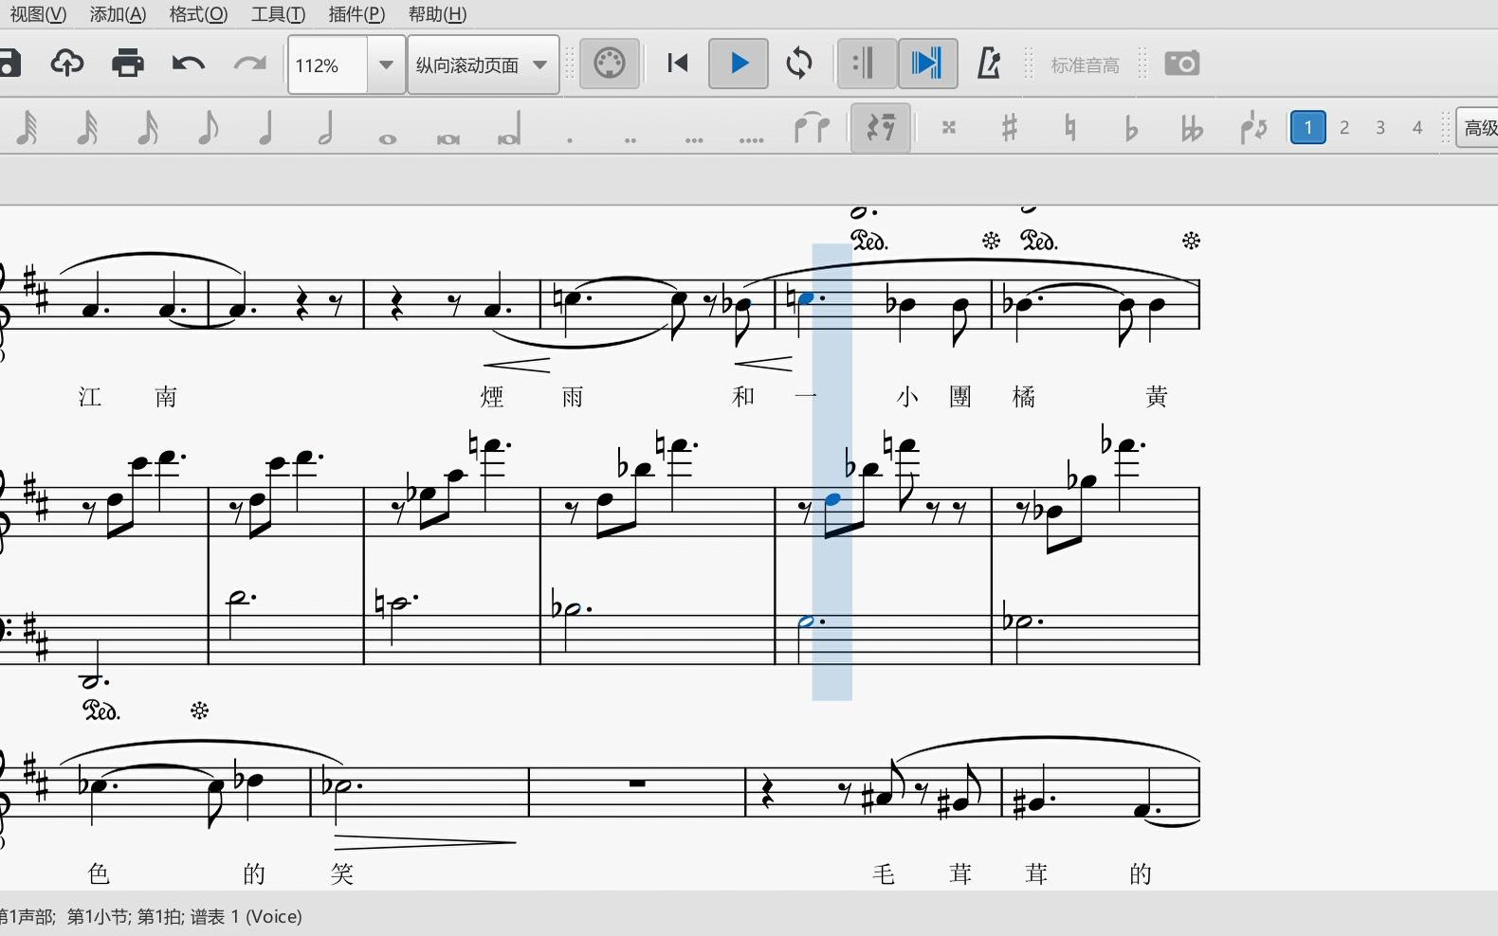Open the 帮助(H) menu

click(437, 14)
